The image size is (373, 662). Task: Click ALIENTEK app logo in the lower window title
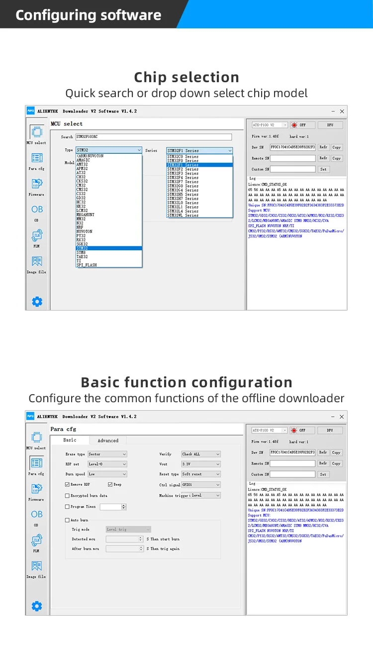click(30, 416)
